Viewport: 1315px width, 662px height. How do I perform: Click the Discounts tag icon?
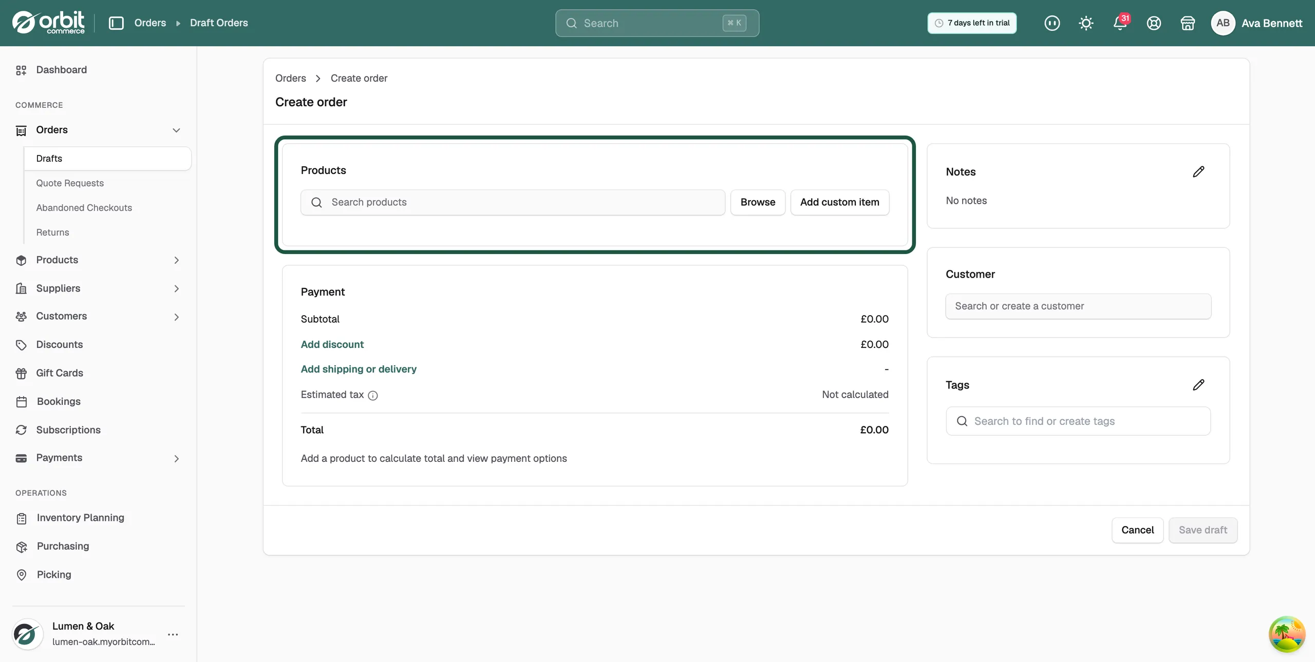(21, 345)
